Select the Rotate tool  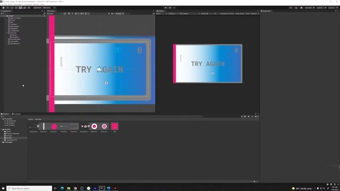tap(12, 8)
